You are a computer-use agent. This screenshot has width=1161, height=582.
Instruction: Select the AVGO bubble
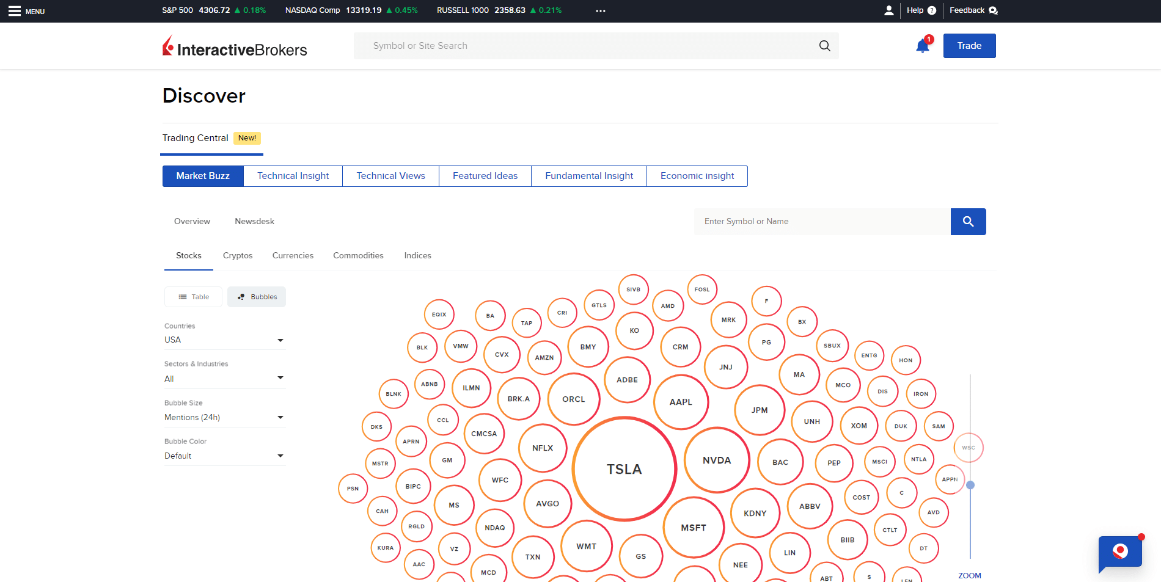click(548, 504)
